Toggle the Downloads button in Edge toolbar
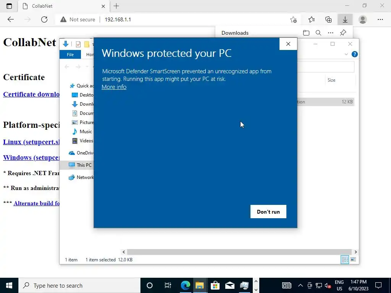The height and width of the screenshot is (293, 391). pos(345,19)
